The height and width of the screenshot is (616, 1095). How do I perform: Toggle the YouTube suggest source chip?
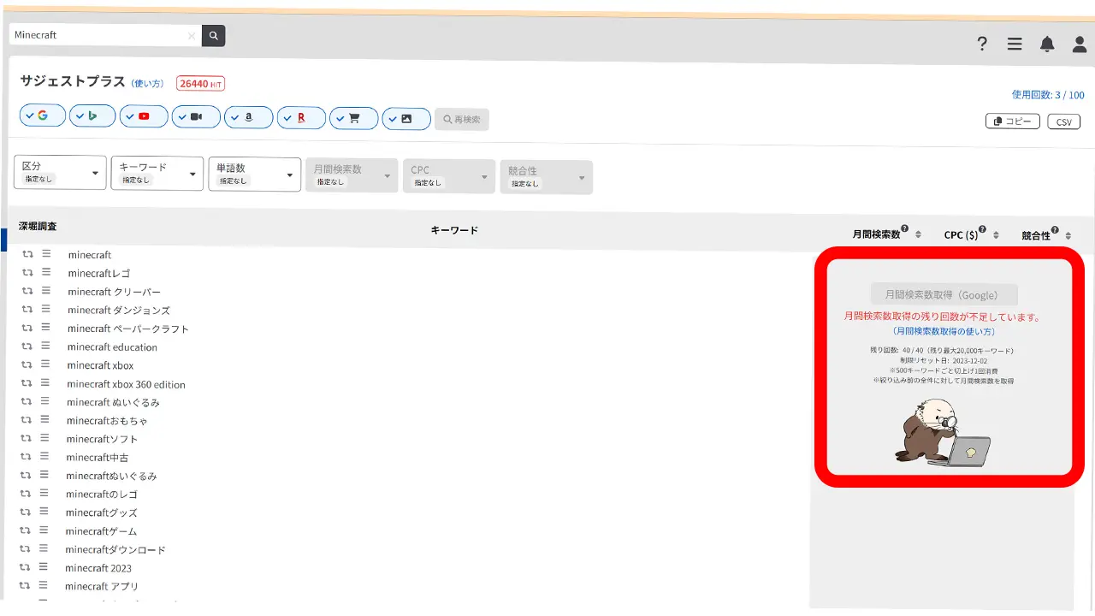pos(144,116)
